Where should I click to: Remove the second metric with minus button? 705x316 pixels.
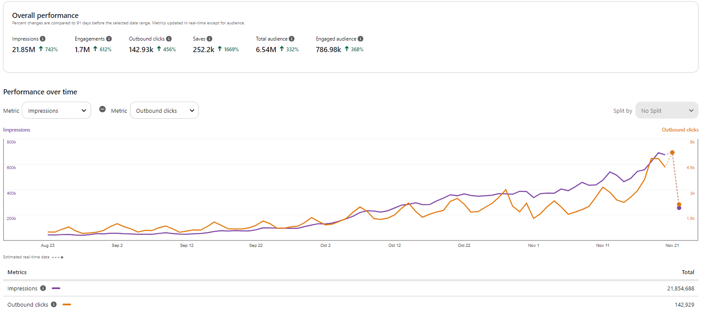pos(103,109)
